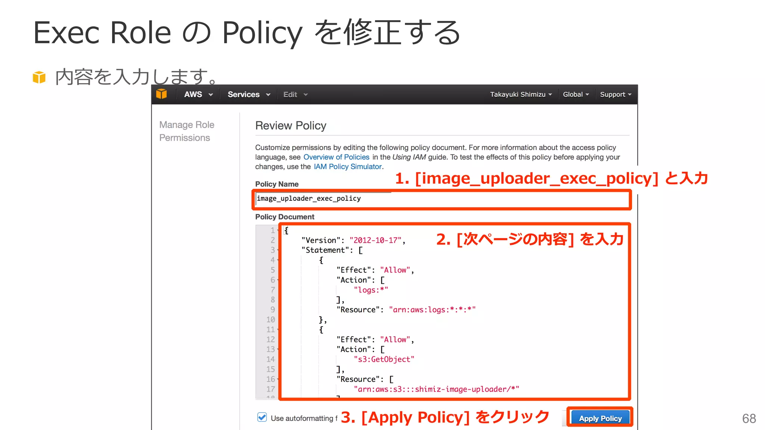This screenshot has width=765, height=430.
Task: Open the Support menu
Action: coord(616,94)
